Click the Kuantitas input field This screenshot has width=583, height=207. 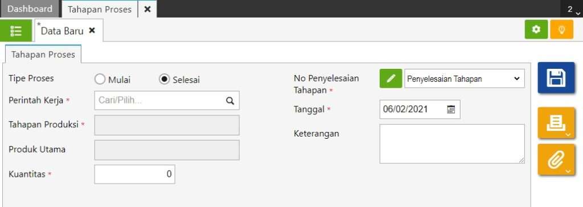coord(134,174)
